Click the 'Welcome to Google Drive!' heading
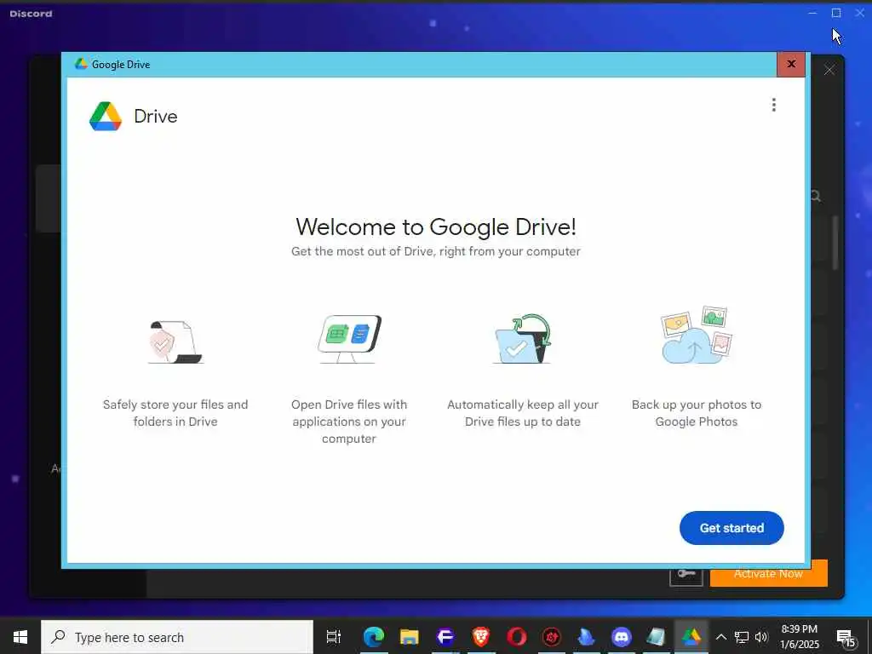 (436, 227)
